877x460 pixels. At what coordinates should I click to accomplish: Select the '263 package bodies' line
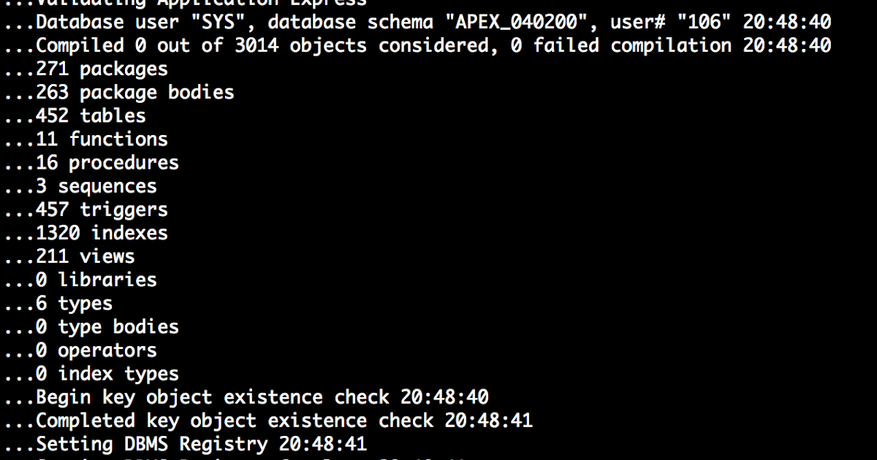(118, 93)
